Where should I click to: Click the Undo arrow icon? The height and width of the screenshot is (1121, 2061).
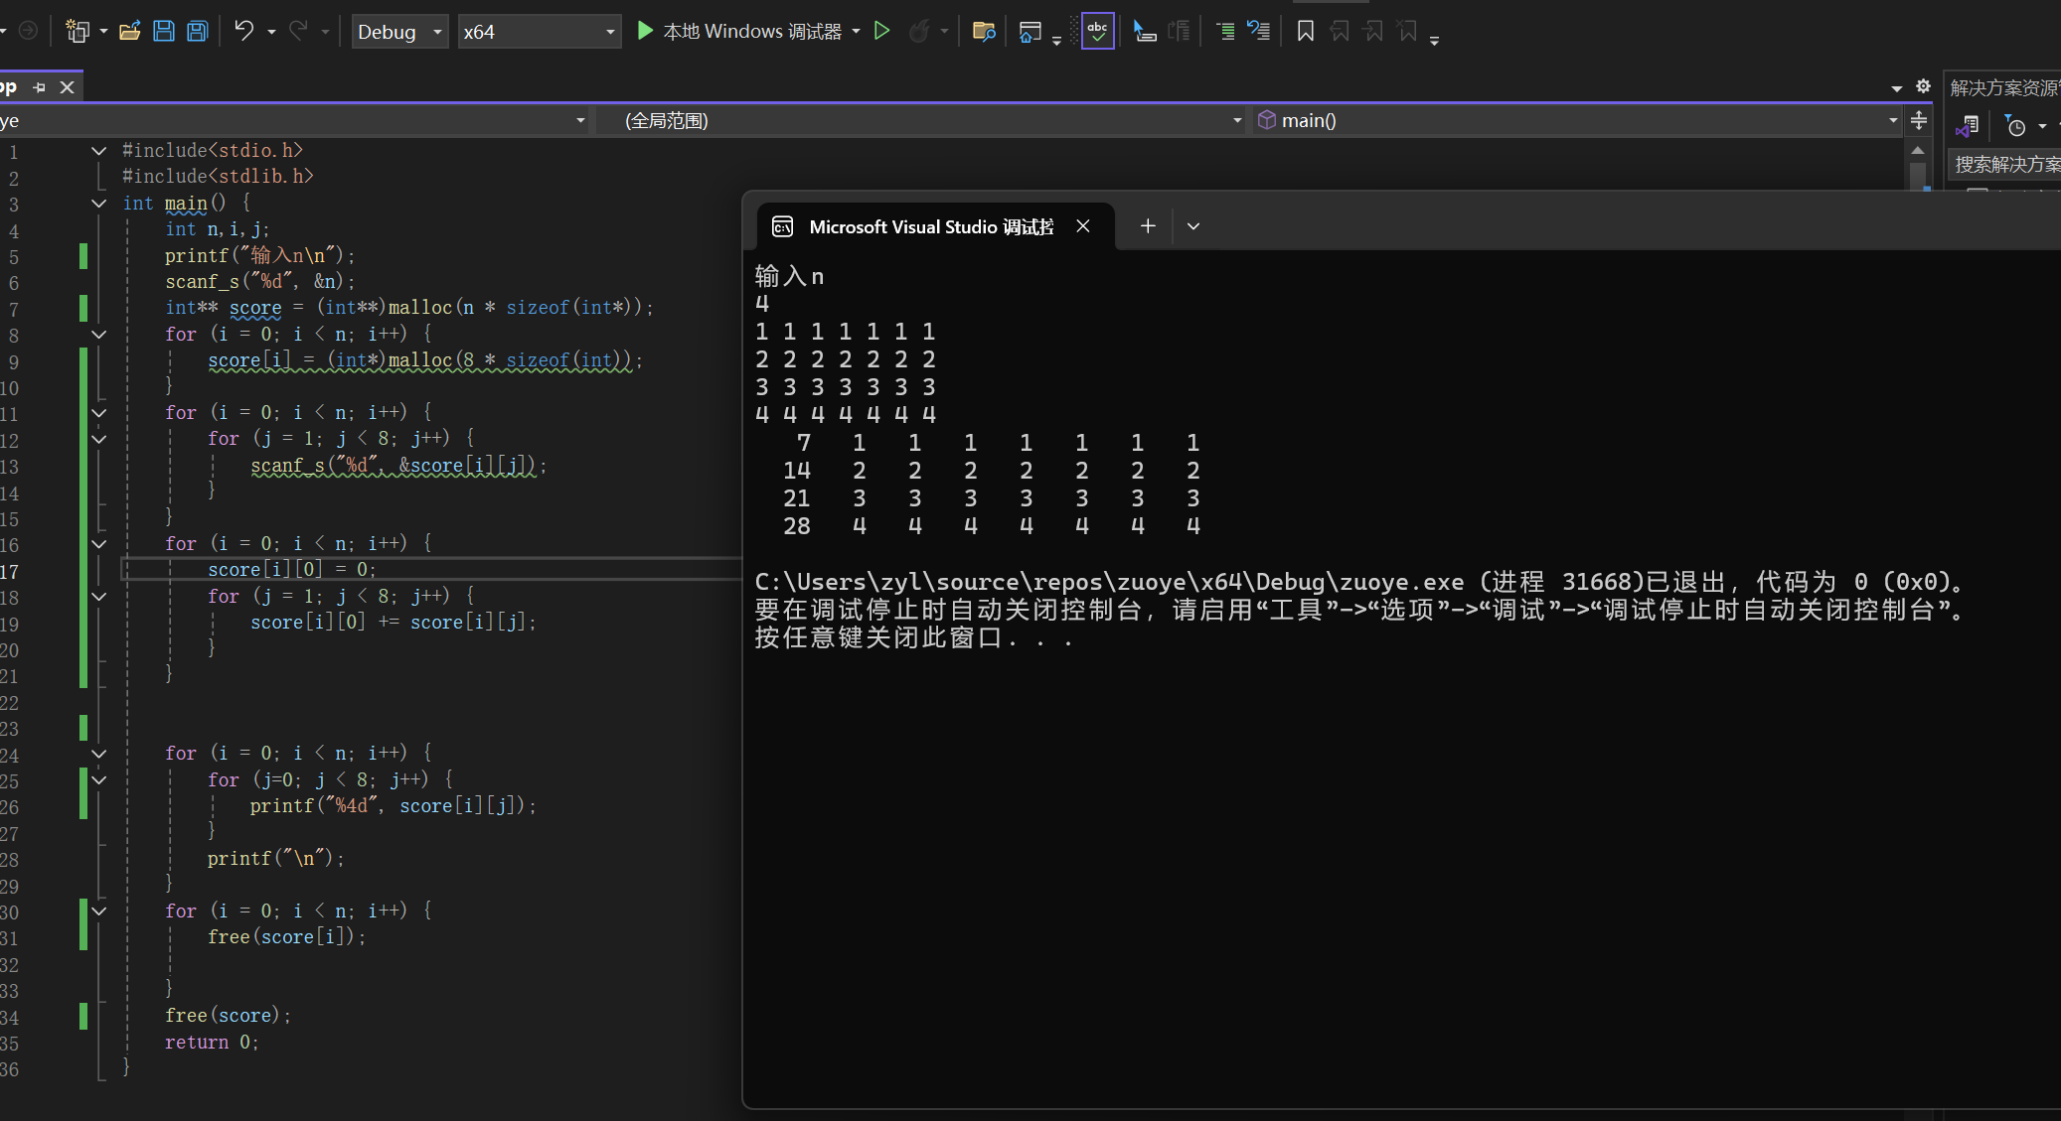coord(243,31)
